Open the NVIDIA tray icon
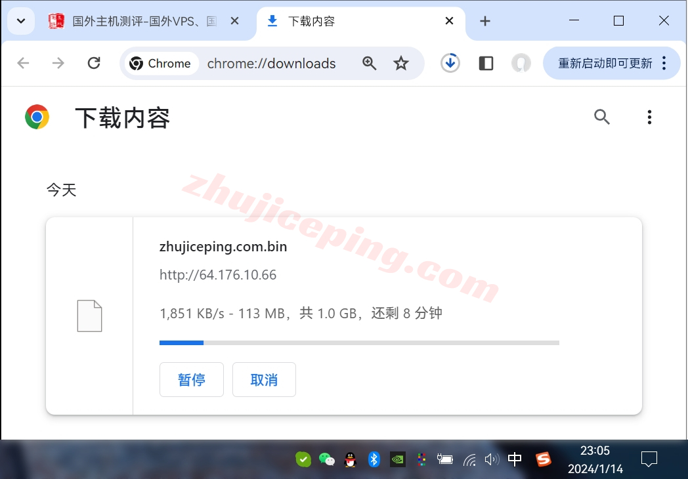The image size is (688, 479). coord(398,459)
